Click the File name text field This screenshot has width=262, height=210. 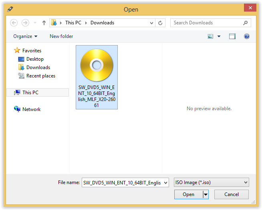pos(122,183)
